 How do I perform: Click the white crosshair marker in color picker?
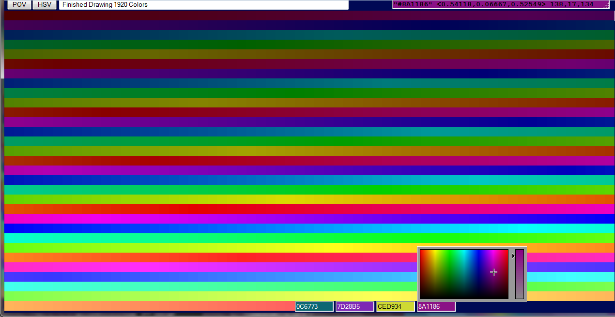493,272
